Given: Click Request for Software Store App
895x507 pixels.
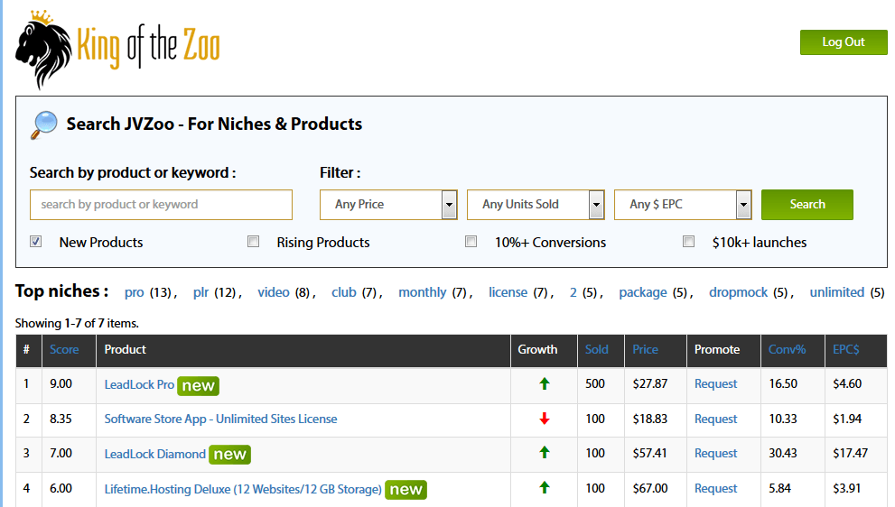Looking at the screenshot, I should (716, 419).
